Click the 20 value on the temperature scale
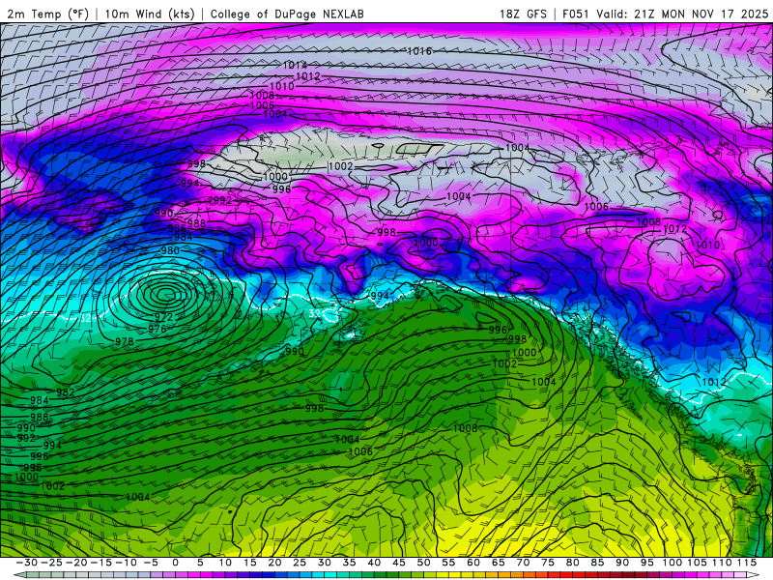773x580 pixels. pos(274,563)
